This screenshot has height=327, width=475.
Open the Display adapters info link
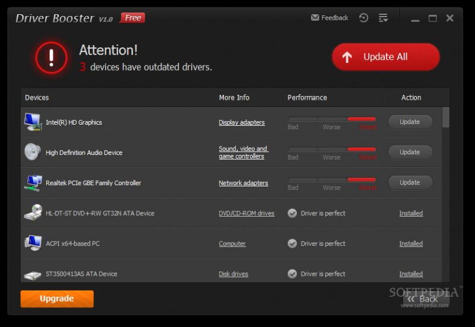[242, 122]
